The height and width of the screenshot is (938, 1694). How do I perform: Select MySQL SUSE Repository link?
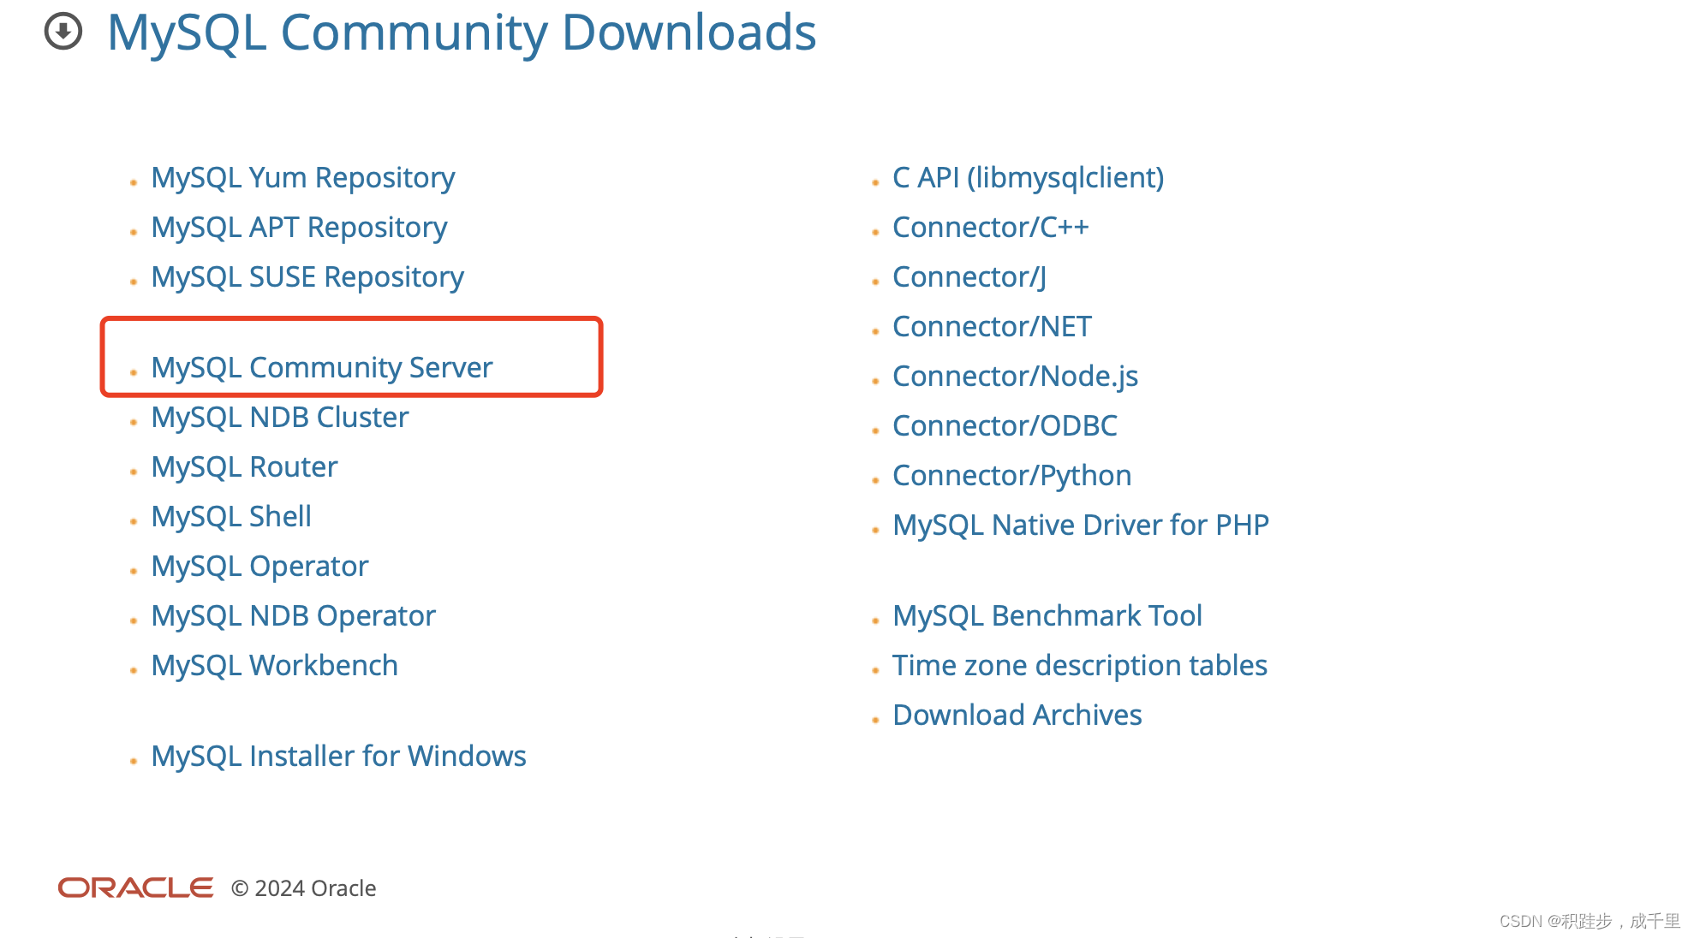point(307,276)
